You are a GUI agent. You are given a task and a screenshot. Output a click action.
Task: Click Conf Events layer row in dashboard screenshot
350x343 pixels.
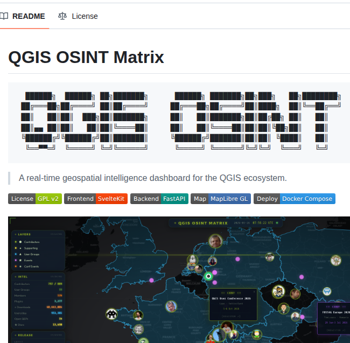[38, 267]
